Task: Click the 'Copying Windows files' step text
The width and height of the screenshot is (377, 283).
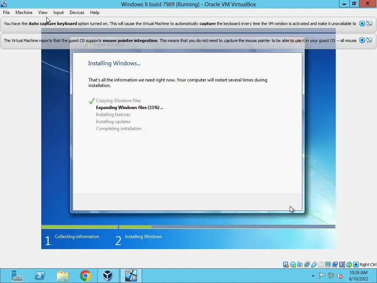Action: coord(118,101)
